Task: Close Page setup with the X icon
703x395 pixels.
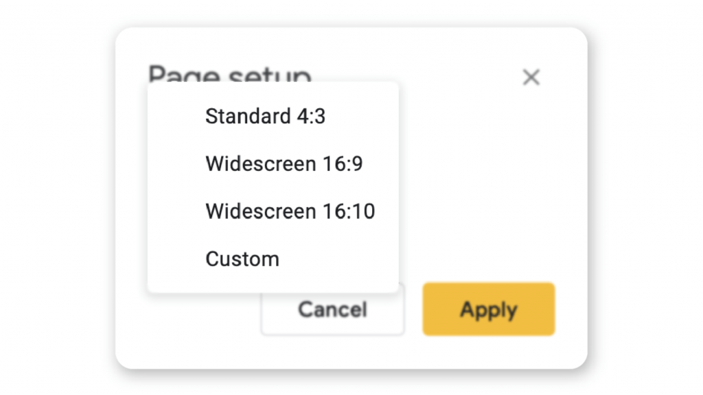Action: [x=531, y=77]
